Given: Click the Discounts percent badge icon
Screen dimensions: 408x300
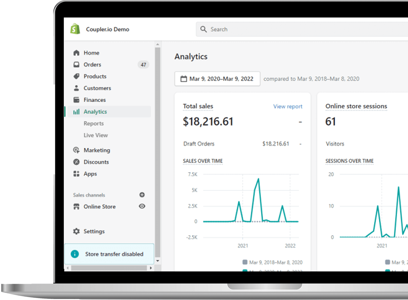Looking at the screenshot, I should [x=76, y=162].
